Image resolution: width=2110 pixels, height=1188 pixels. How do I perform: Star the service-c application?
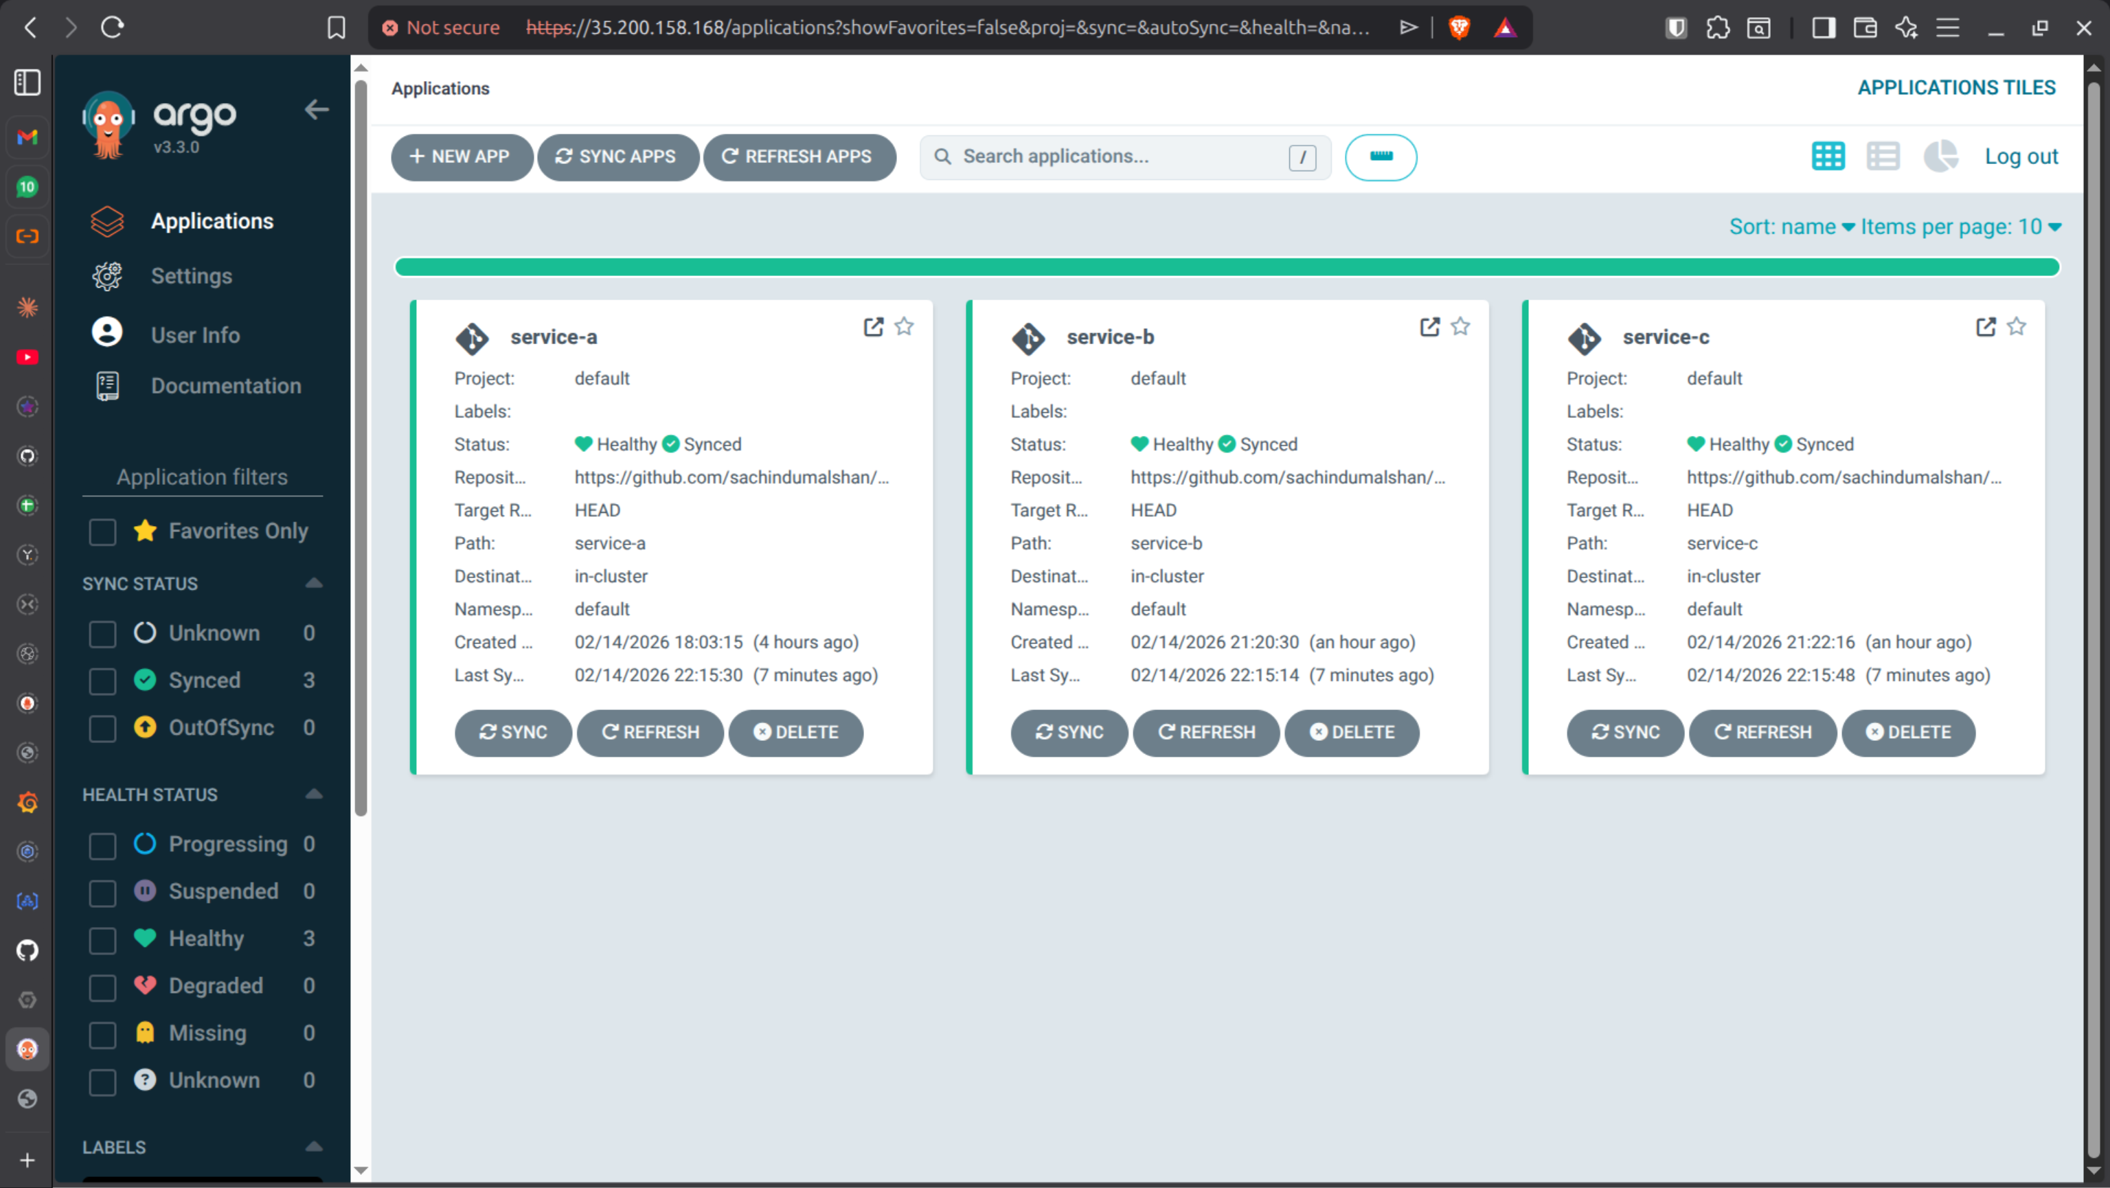2016,327
